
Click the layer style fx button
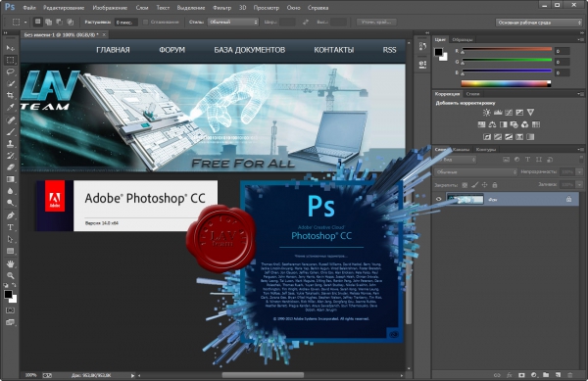tap(509, 374)
